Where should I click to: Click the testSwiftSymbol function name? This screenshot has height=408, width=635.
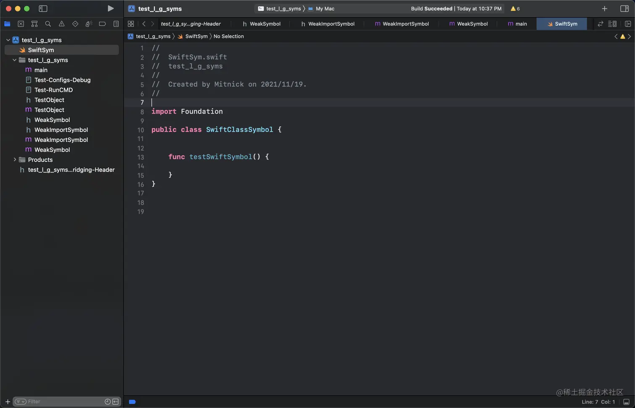[220, 157]
